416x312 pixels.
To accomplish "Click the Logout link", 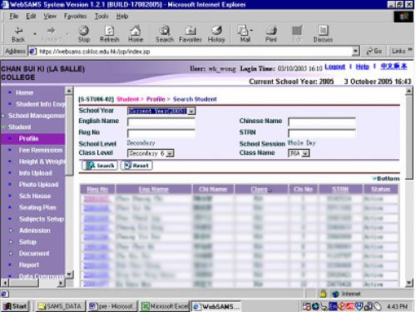I will pyautogui.click(x=334, y=67).
